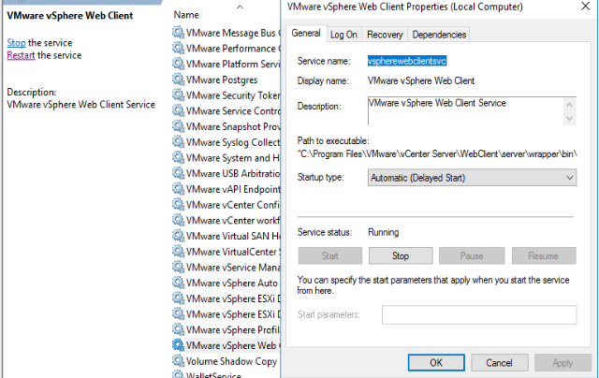This screenshot has height=378, width=599.
Task: Select VMware Snapshot Provider row text
Action: point(233,126)
